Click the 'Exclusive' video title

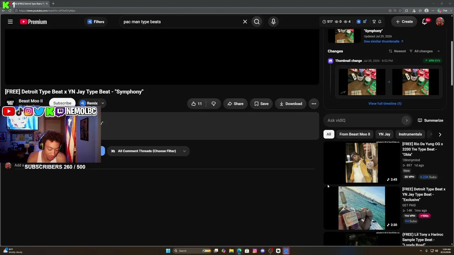423,194
